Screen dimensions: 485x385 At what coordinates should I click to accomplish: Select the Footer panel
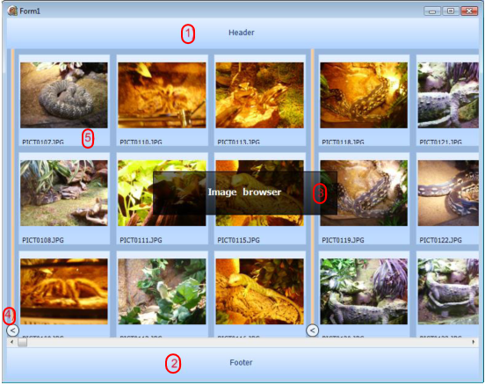click(x=242, y=364)
